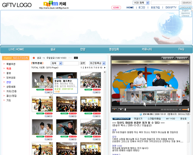Expand the 제목 filter dropdown
This screenshot has height=155, width=193.
click(56, 63)
